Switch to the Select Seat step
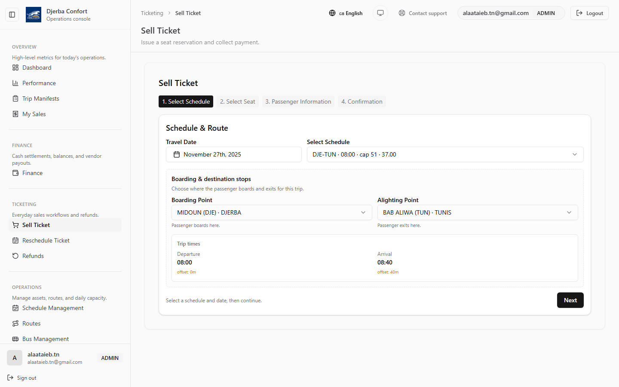The height and width of the screenshot is (387, 619). coord(237,101)
